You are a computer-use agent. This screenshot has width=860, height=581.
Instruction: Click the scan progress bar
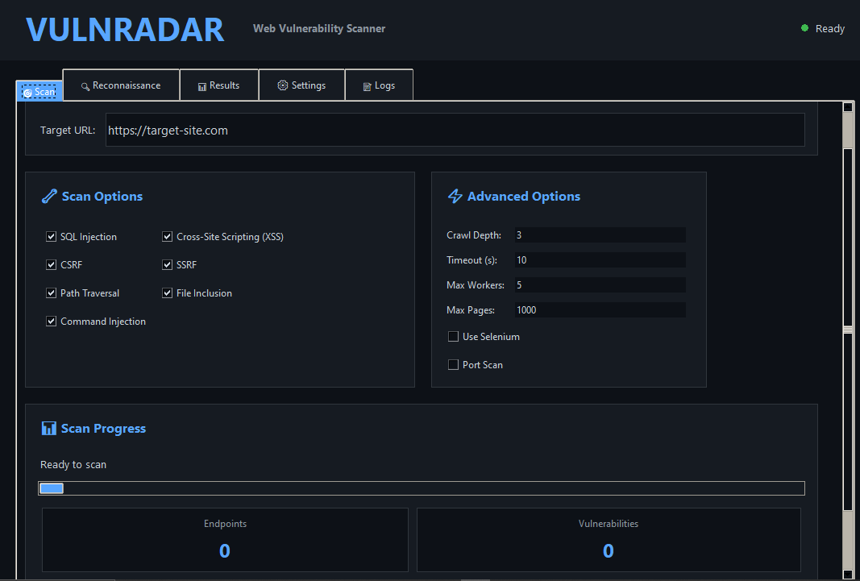pos(422,488)
